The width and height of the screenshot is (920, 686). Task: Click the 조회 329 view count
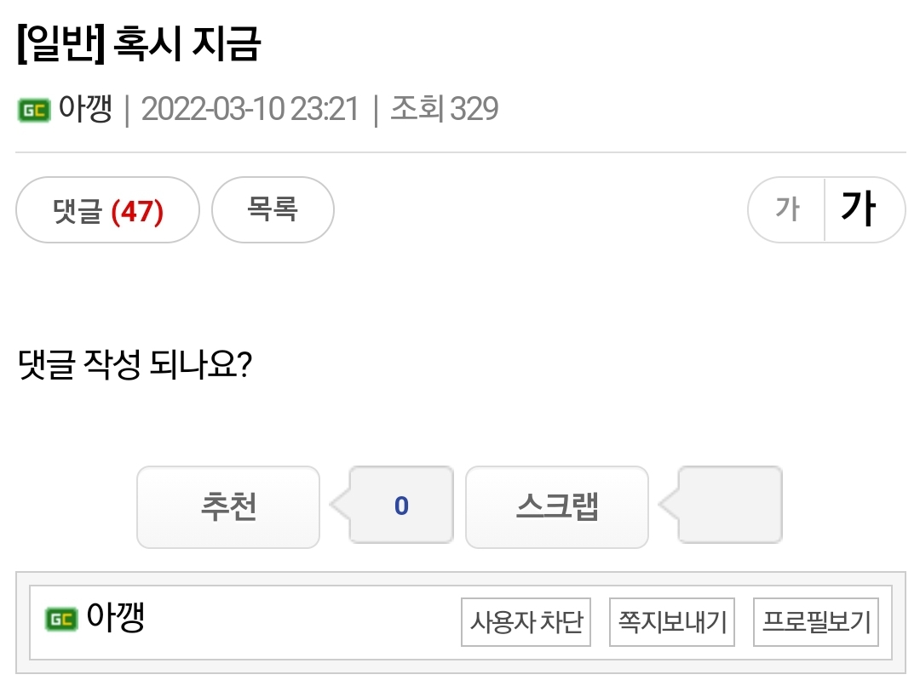click(x=444, y=110)
